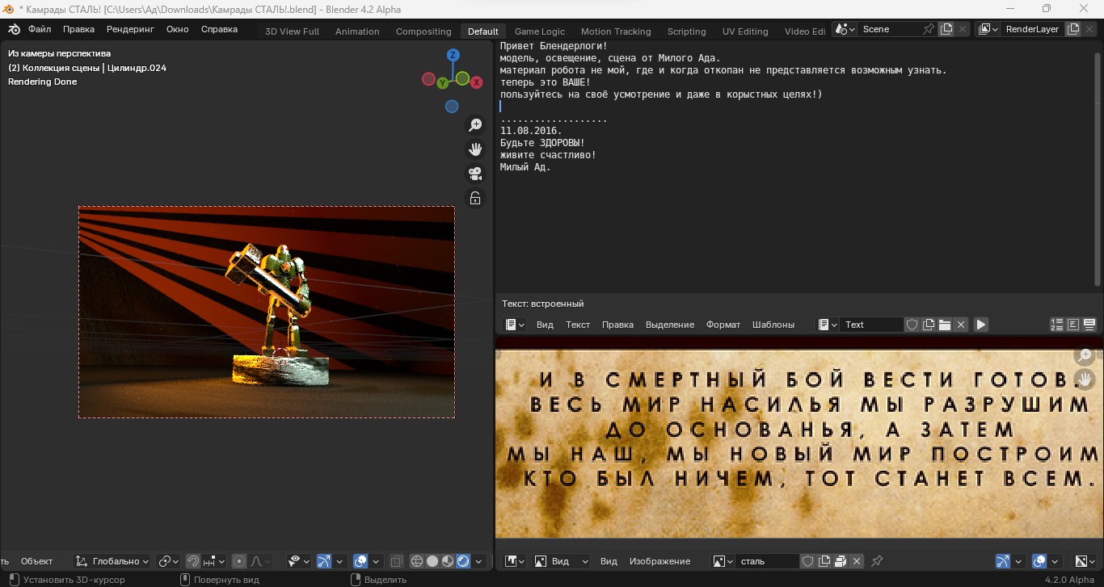The image size is (1104, 587).
Task: Pin the сталь image with the pin icon
Action: pos(877,561)
